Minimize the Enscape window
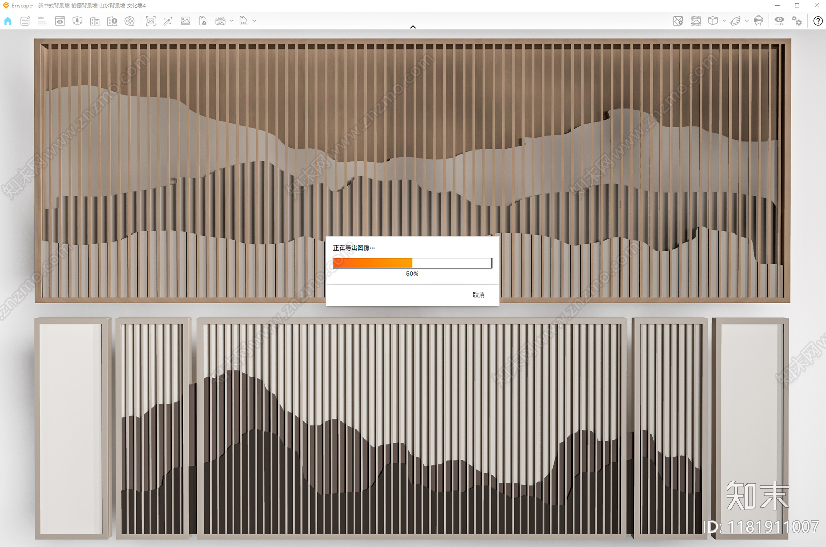This screenshot has height=547, width=826. (x=777, y=6)
